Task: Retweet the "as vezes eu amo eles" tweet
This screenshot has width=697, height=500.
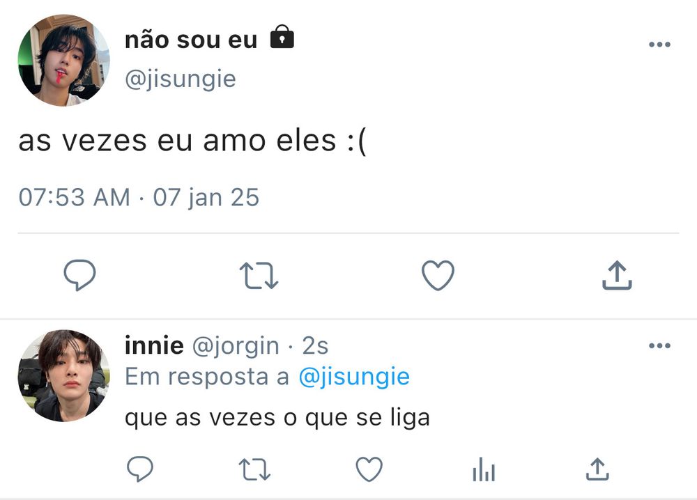Action: (259, 276)
